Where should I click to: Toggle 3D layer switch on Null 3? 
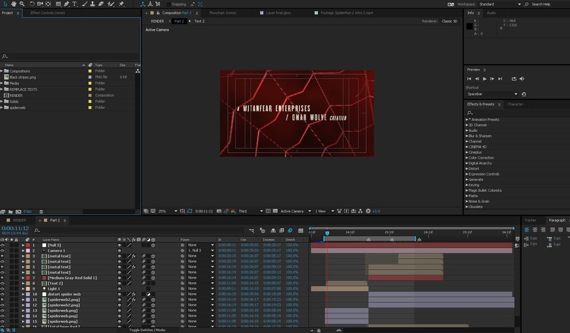(153, 245)
